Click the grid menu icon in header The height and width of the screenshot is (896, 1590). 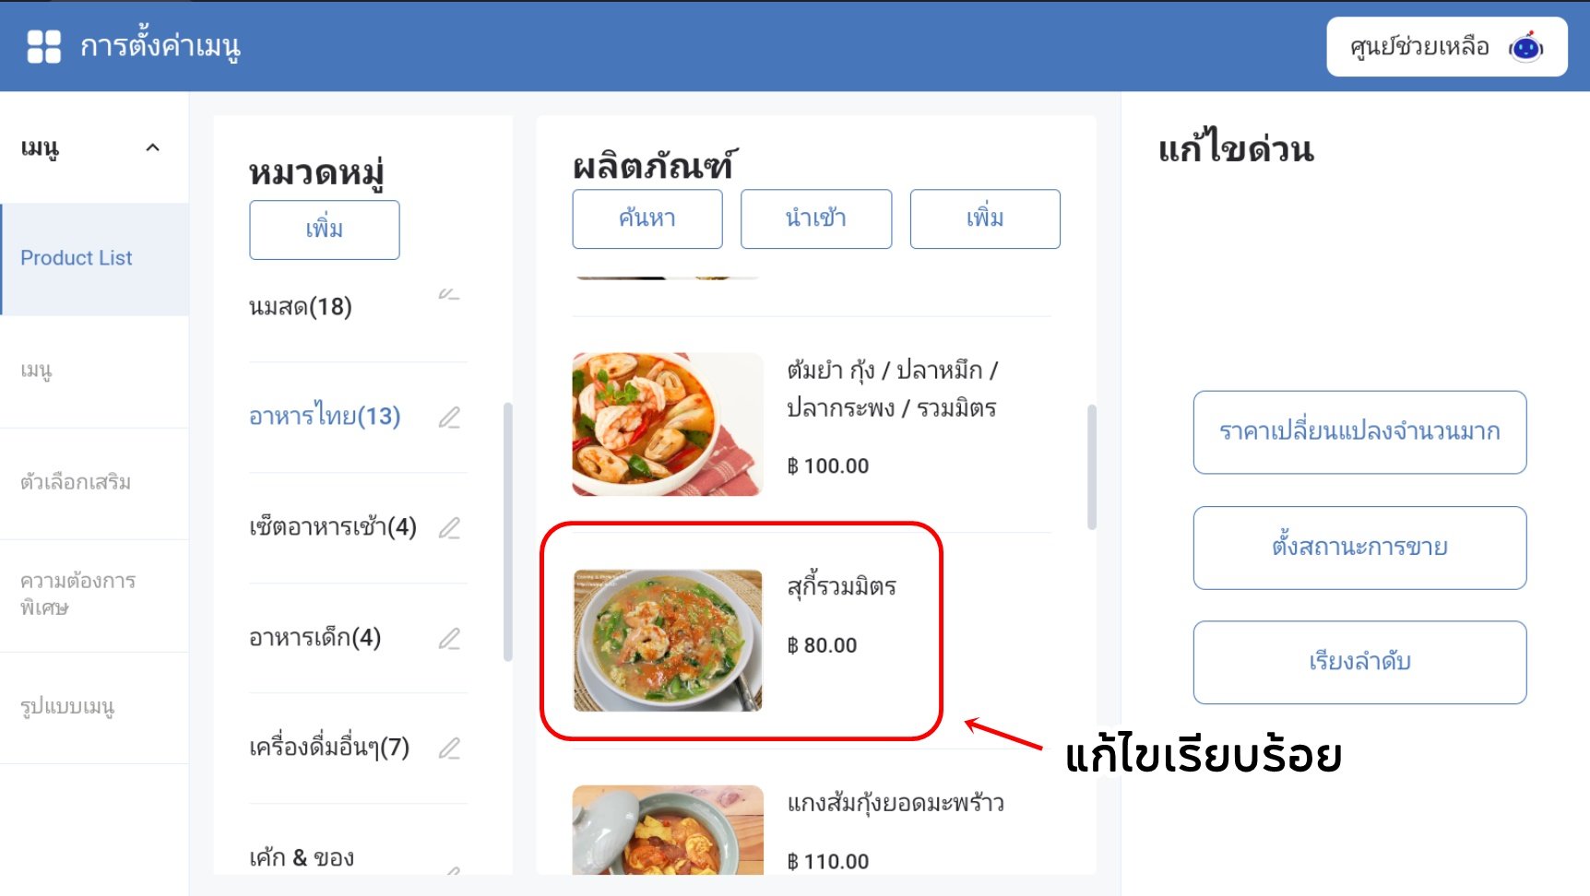click(x=43, y=46)
